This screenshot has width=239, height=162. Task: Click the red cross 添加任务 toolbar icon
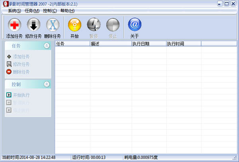(x=14, y=25)
